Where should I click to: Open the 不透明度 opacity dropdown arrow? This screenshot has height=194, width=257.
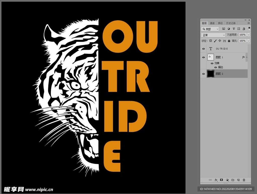pos(248,35)
